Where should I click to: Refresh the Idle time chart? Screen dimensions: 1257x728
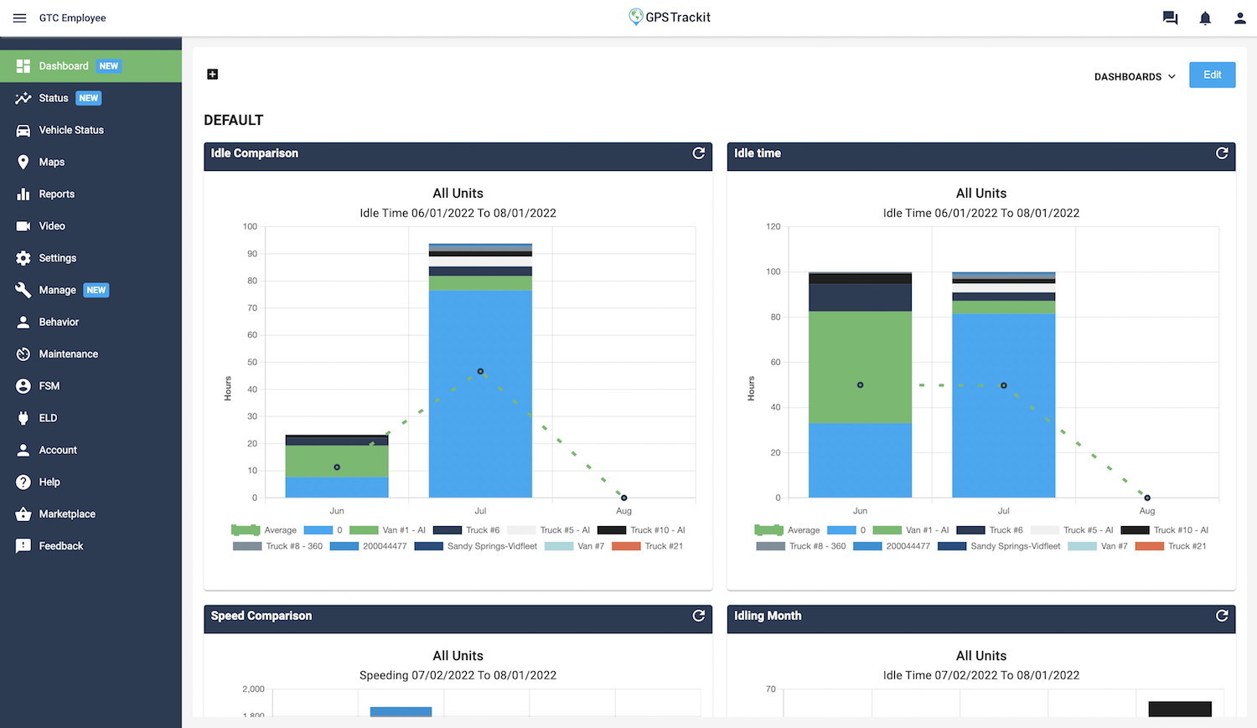pyautogui.click(x=1221, y=153)
